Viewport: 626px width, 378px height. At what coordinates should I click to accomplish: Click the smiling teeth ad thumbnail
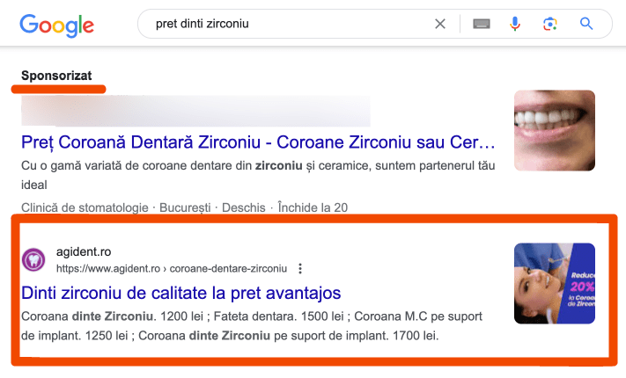555,130
